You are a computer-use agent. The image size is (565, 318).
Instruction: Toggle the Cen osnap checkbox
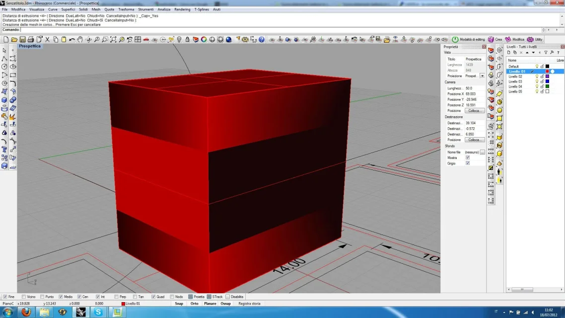(79, 297)
